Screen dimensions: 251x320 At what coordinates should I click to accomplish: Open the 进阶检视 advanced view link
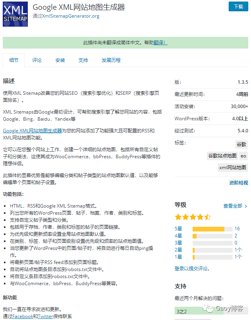[x=238, y=183]
